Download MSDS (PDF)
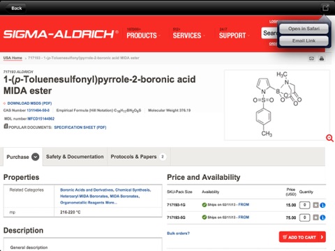This screenshot has width=335, height=251. click(29, 103)
